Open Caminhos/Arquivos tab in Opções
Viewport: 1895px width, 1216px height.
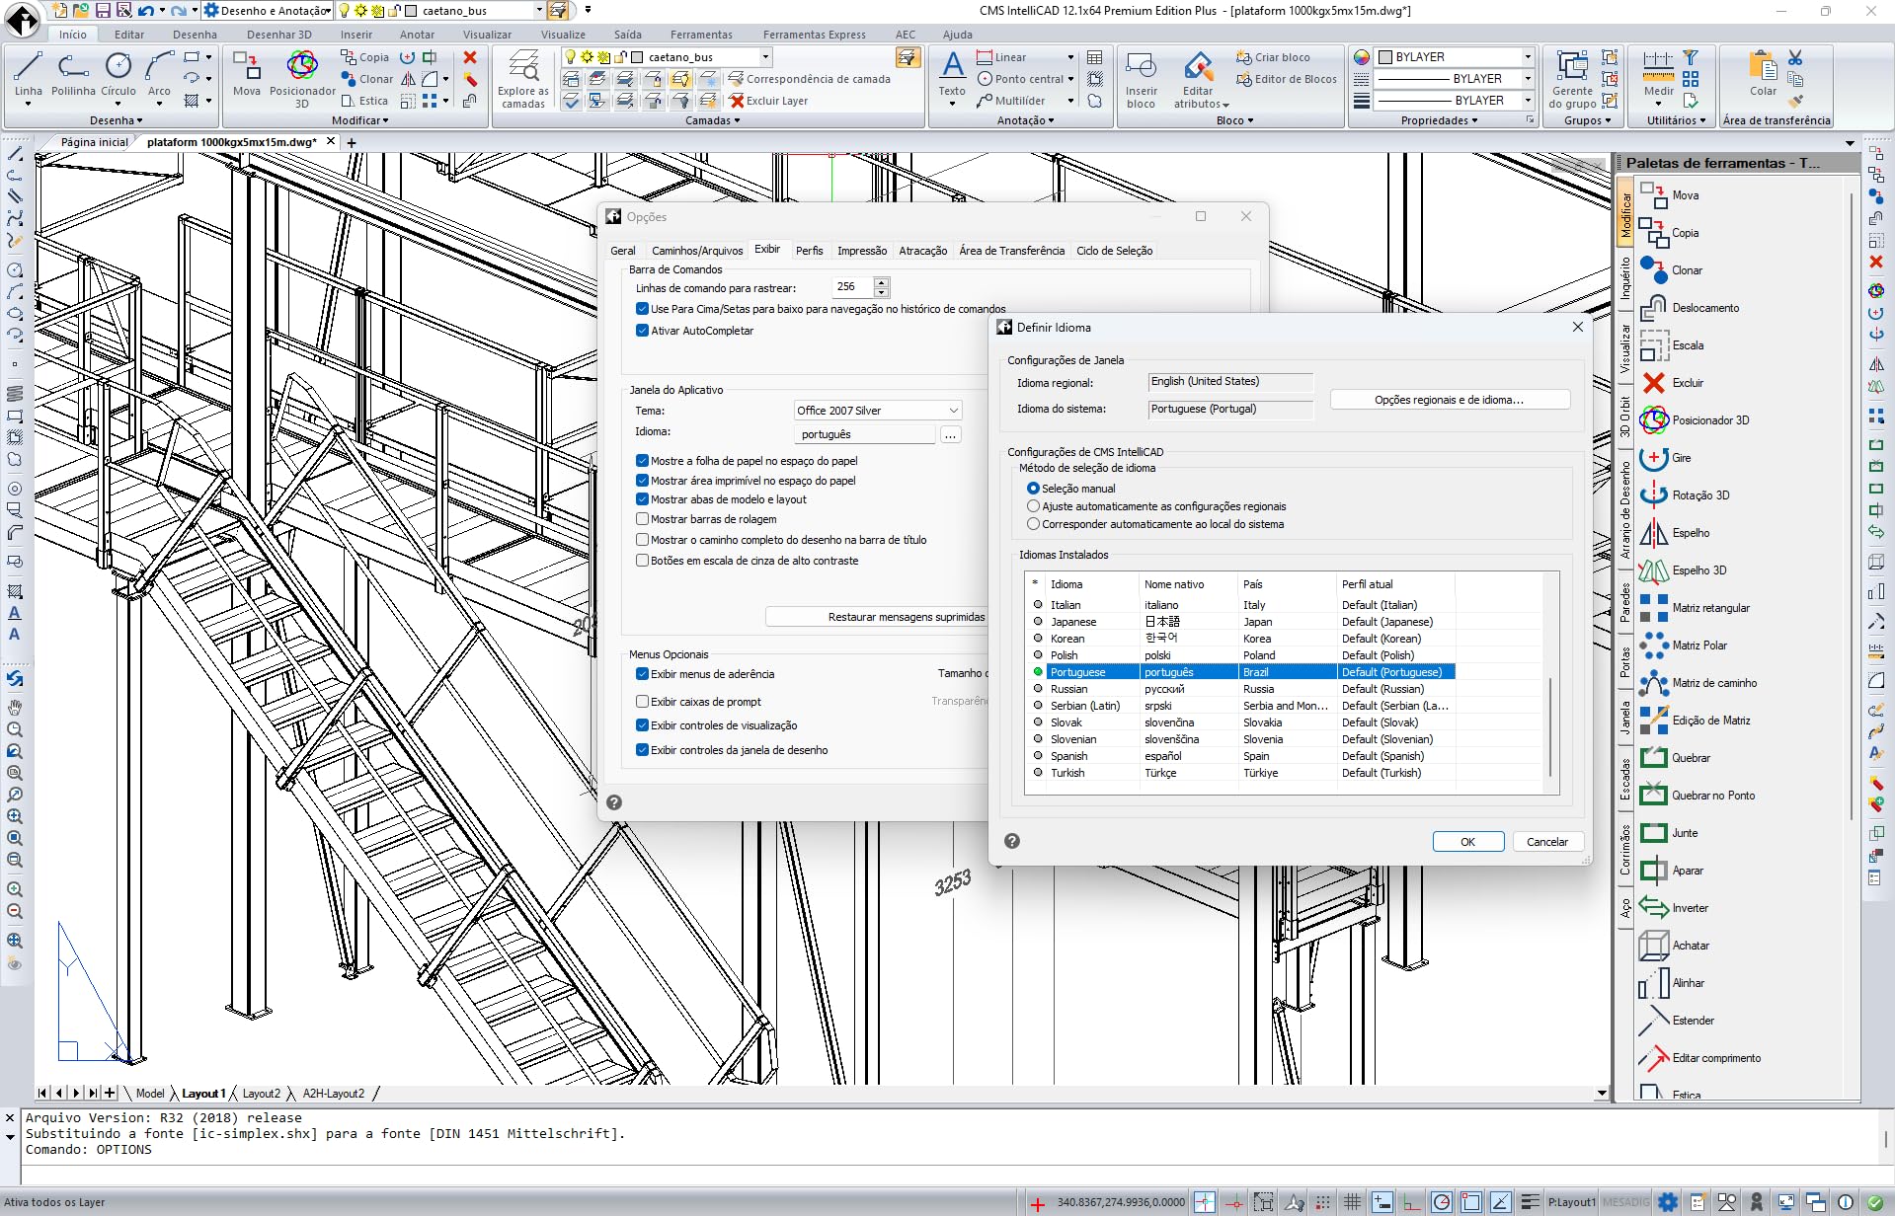[697, 251]
